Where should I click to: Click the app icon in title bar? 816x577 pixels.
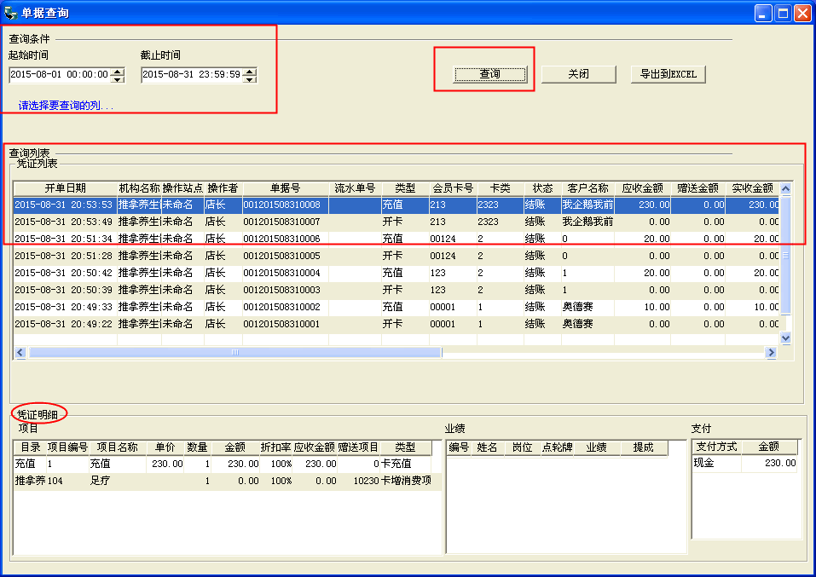coord(10,13)
